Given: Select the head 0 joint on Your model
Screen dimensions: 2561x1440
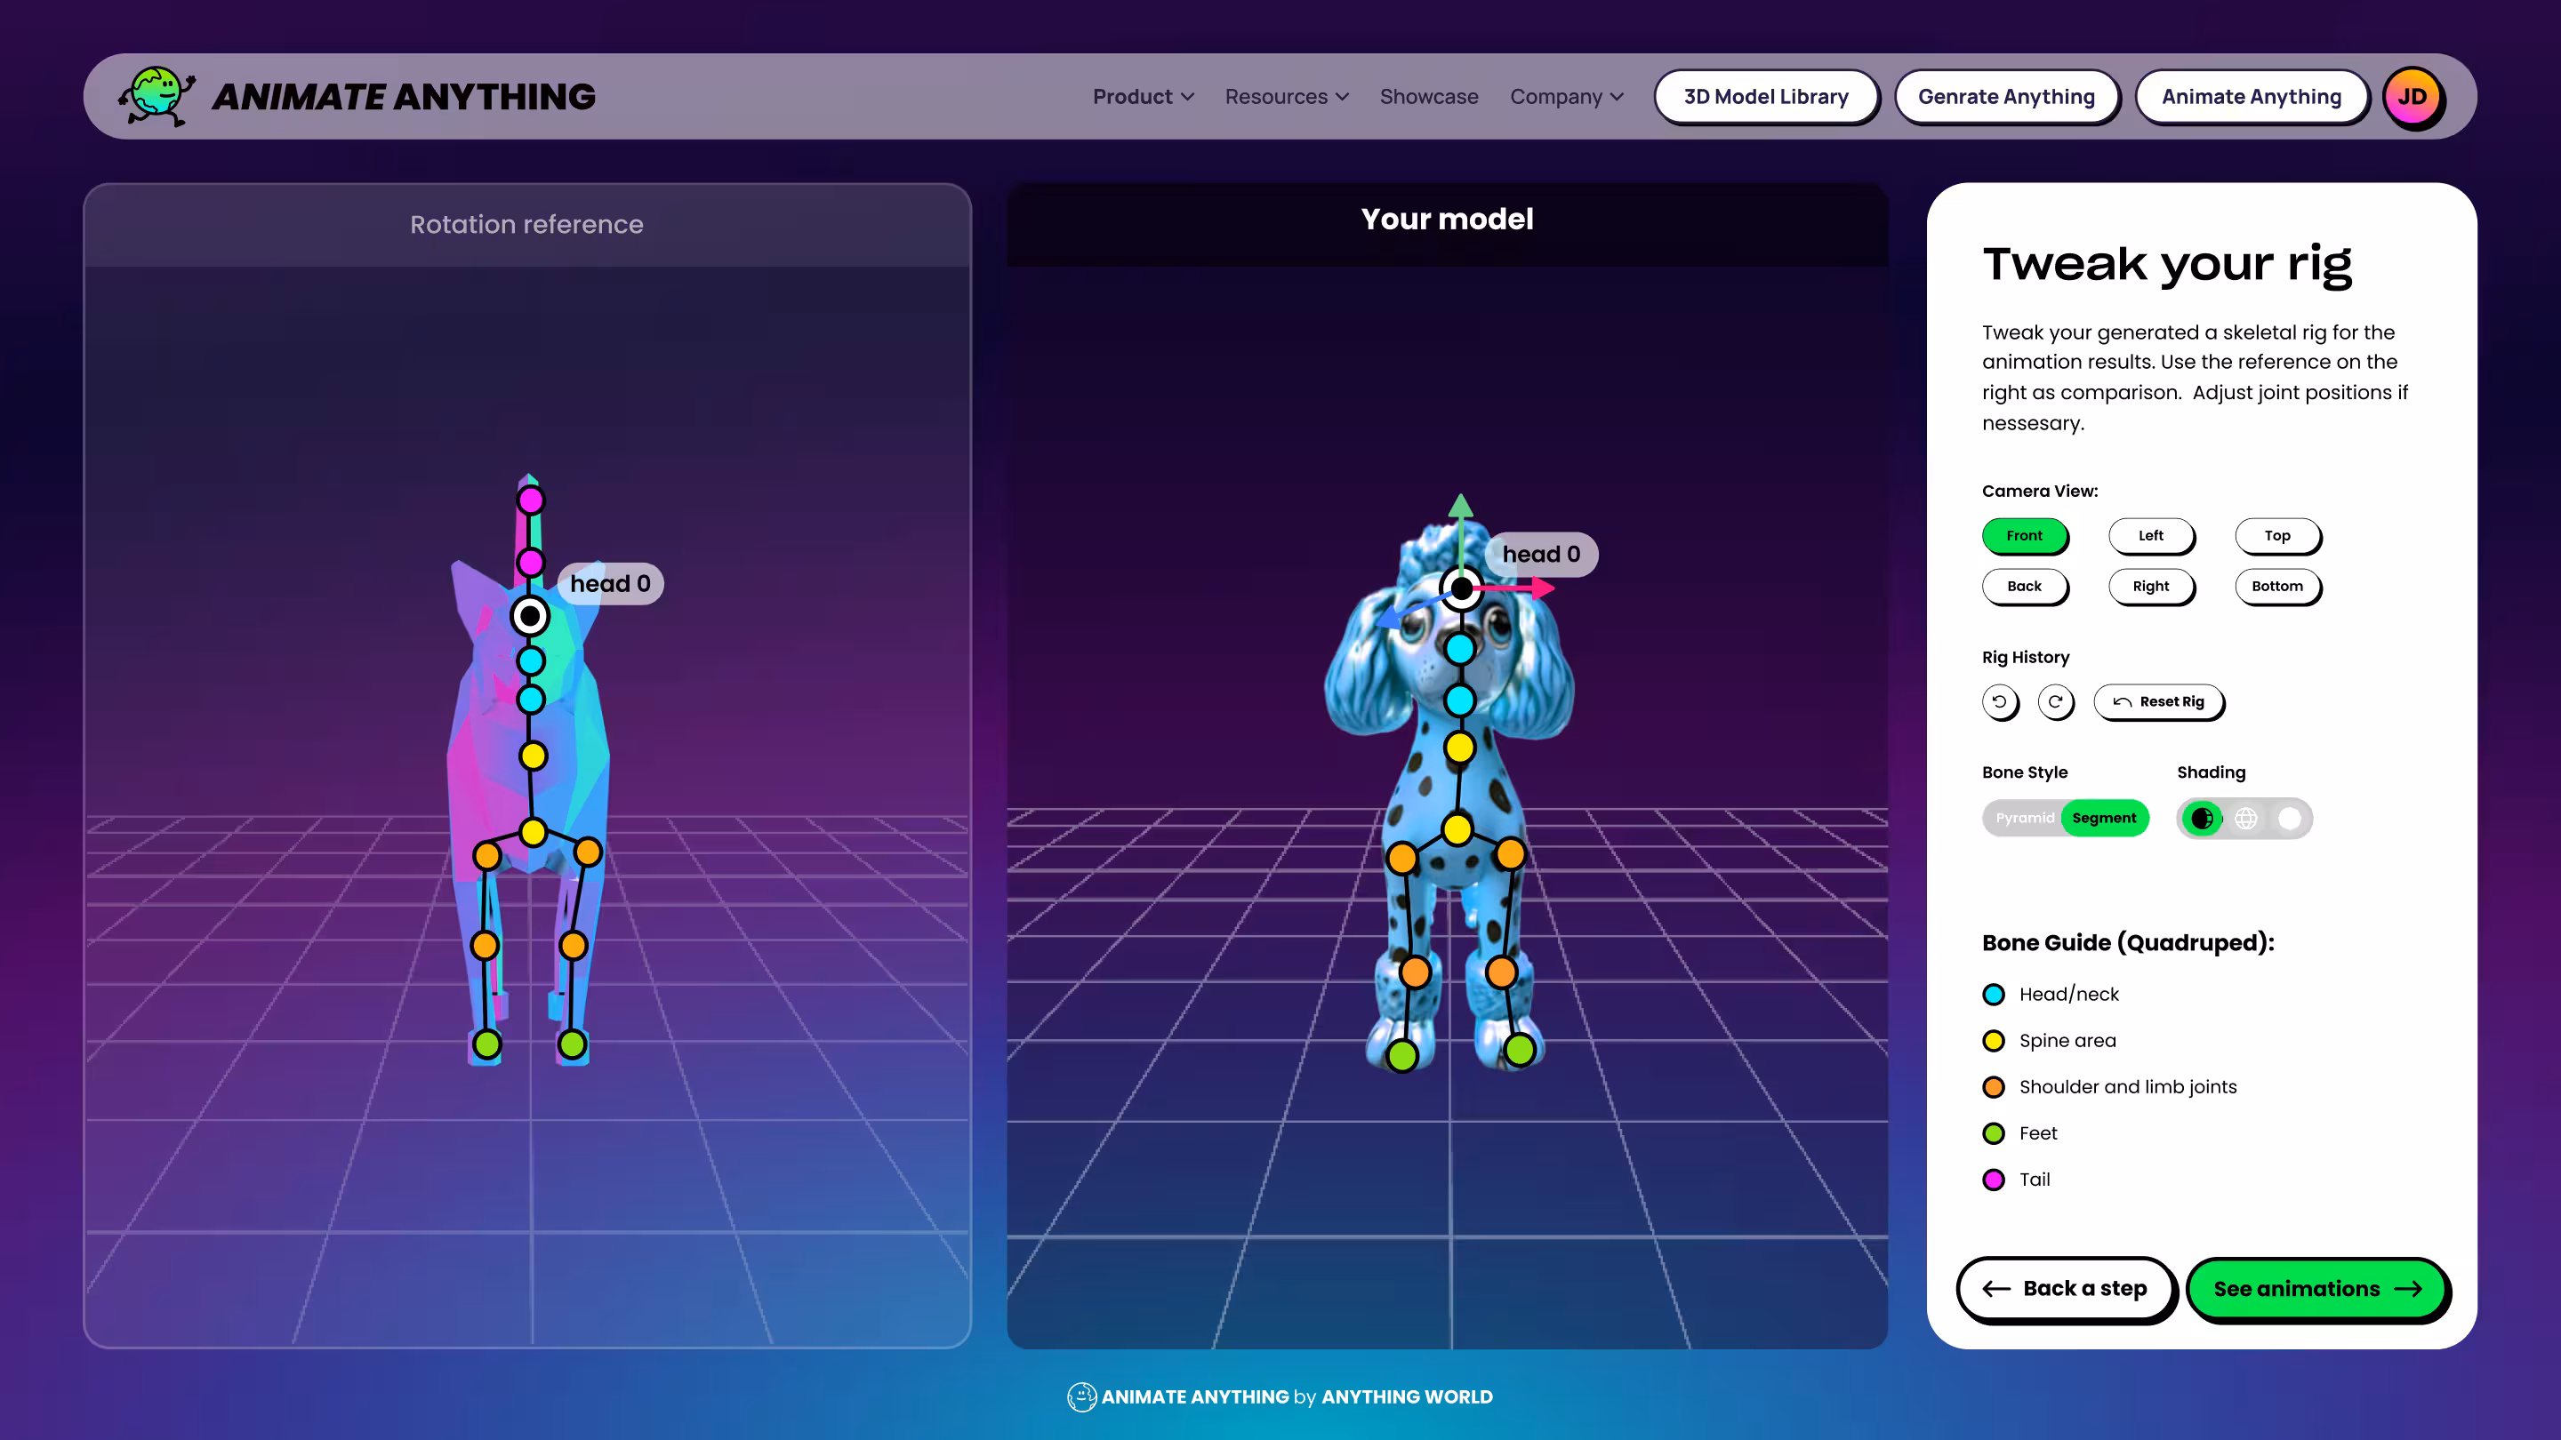Looking at the screenshot, I should pyautogui.click(x=1460, y=588).
